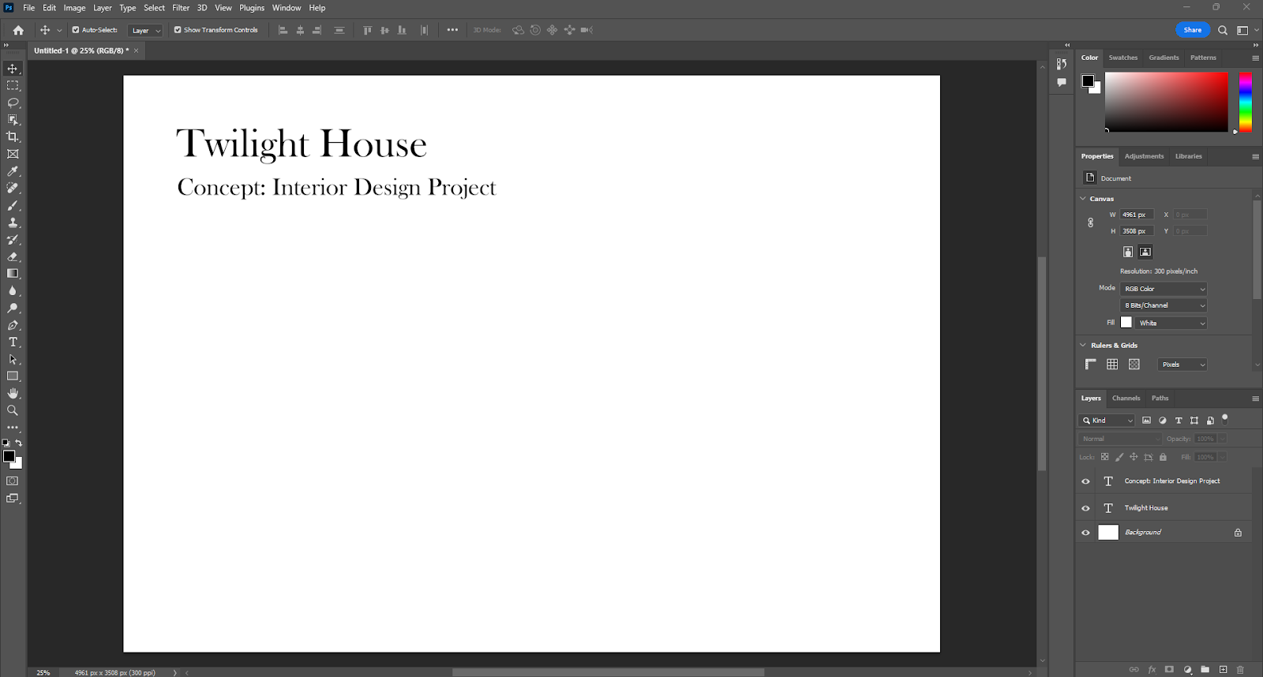1263x677 pixels.
Task: Open the RGB Color mode dropdown
Action: pyautogui.click(x=1164, y=289)
